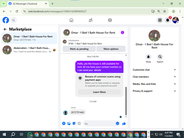Click Learn More on scam warning
Screen dimensions: 184x138
point(99,92)
